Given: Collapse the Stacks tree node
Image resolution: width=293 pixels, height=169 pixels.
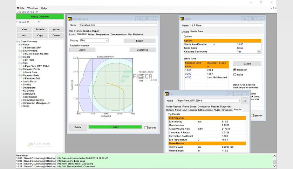Looking at the screenshot, I should click(x=19, y=57).
